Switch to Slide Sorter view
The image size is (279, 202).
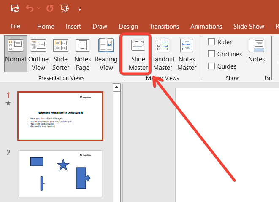(x=61, y=54)
